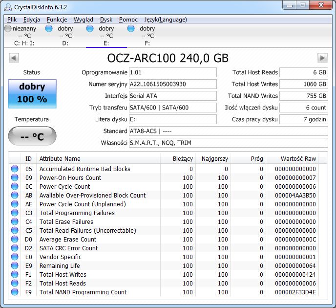Select the nieznany disk C: H: I:

pyautogui.click(x=24, y=36)
